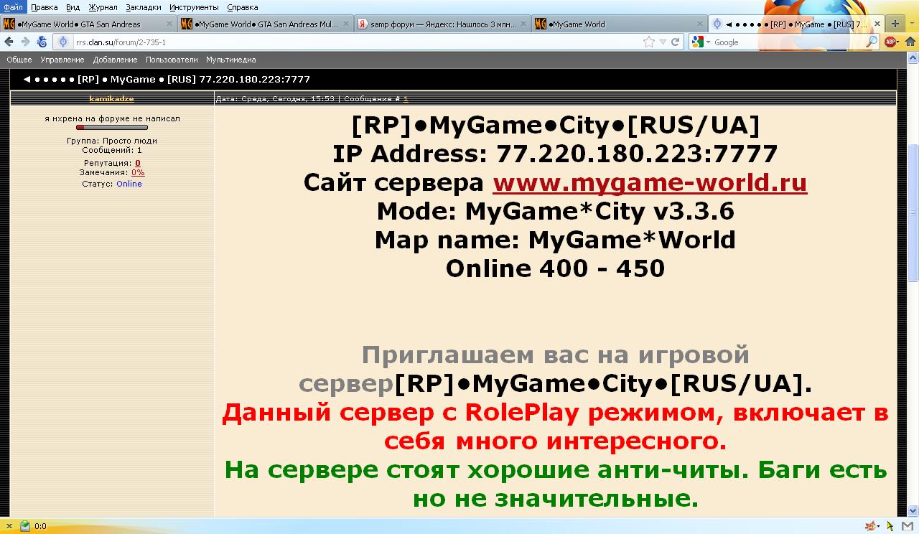Reload the page with the refresh icon
919x534 pixels.
tap(676, 42)
